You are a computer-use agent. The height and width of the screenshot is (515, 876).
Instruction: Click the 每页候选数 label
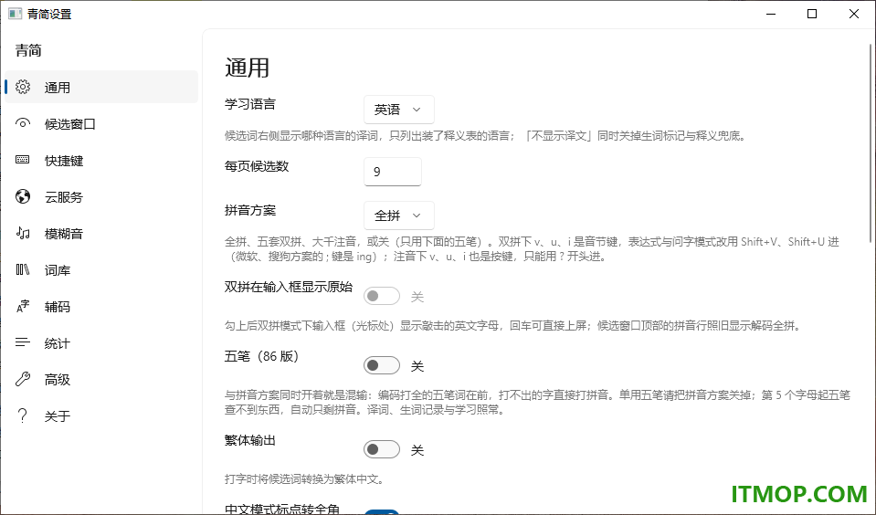click(x=257, y=166)
